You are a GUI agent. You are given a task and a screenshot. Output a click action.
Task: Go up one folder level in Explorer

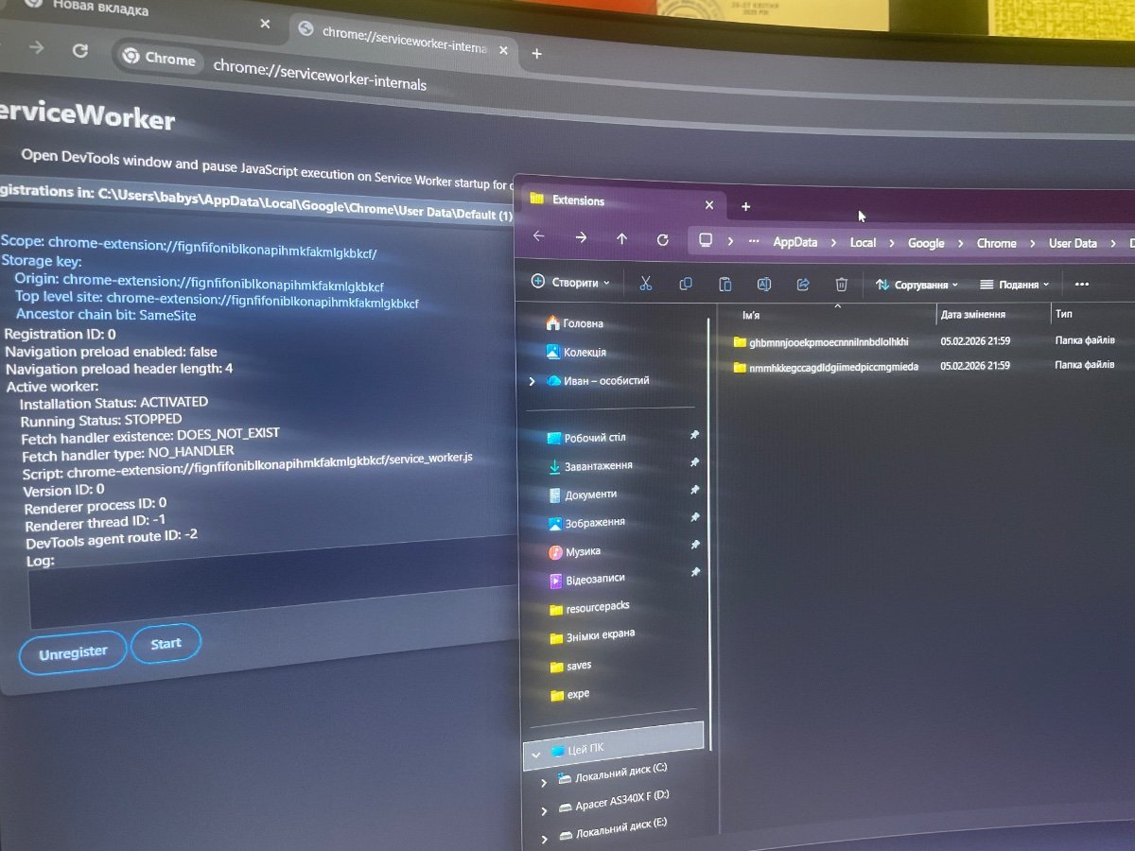coord(621,239)
